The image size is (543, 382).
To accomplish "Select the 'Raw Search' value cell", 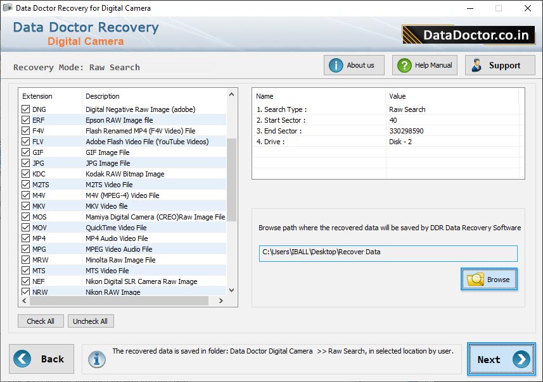I will 407,109.
